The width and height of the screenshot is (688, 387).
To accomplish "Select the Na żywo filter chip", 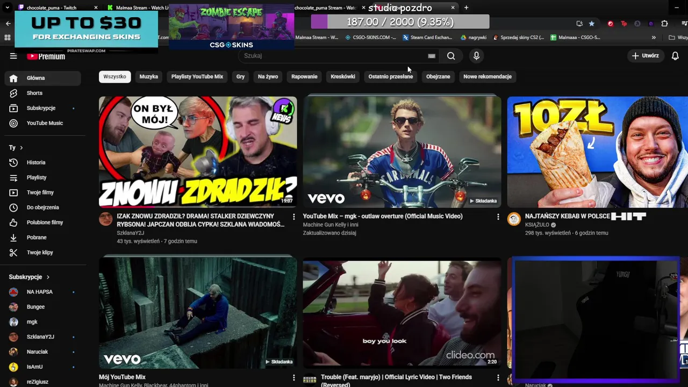I will click(268, 76).
